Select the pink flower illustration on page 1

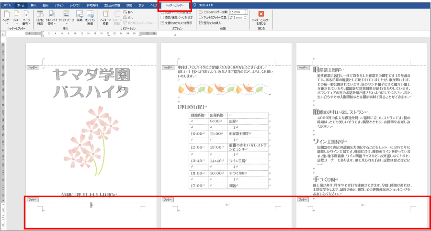pyautogui.click(x=91, y=142)
